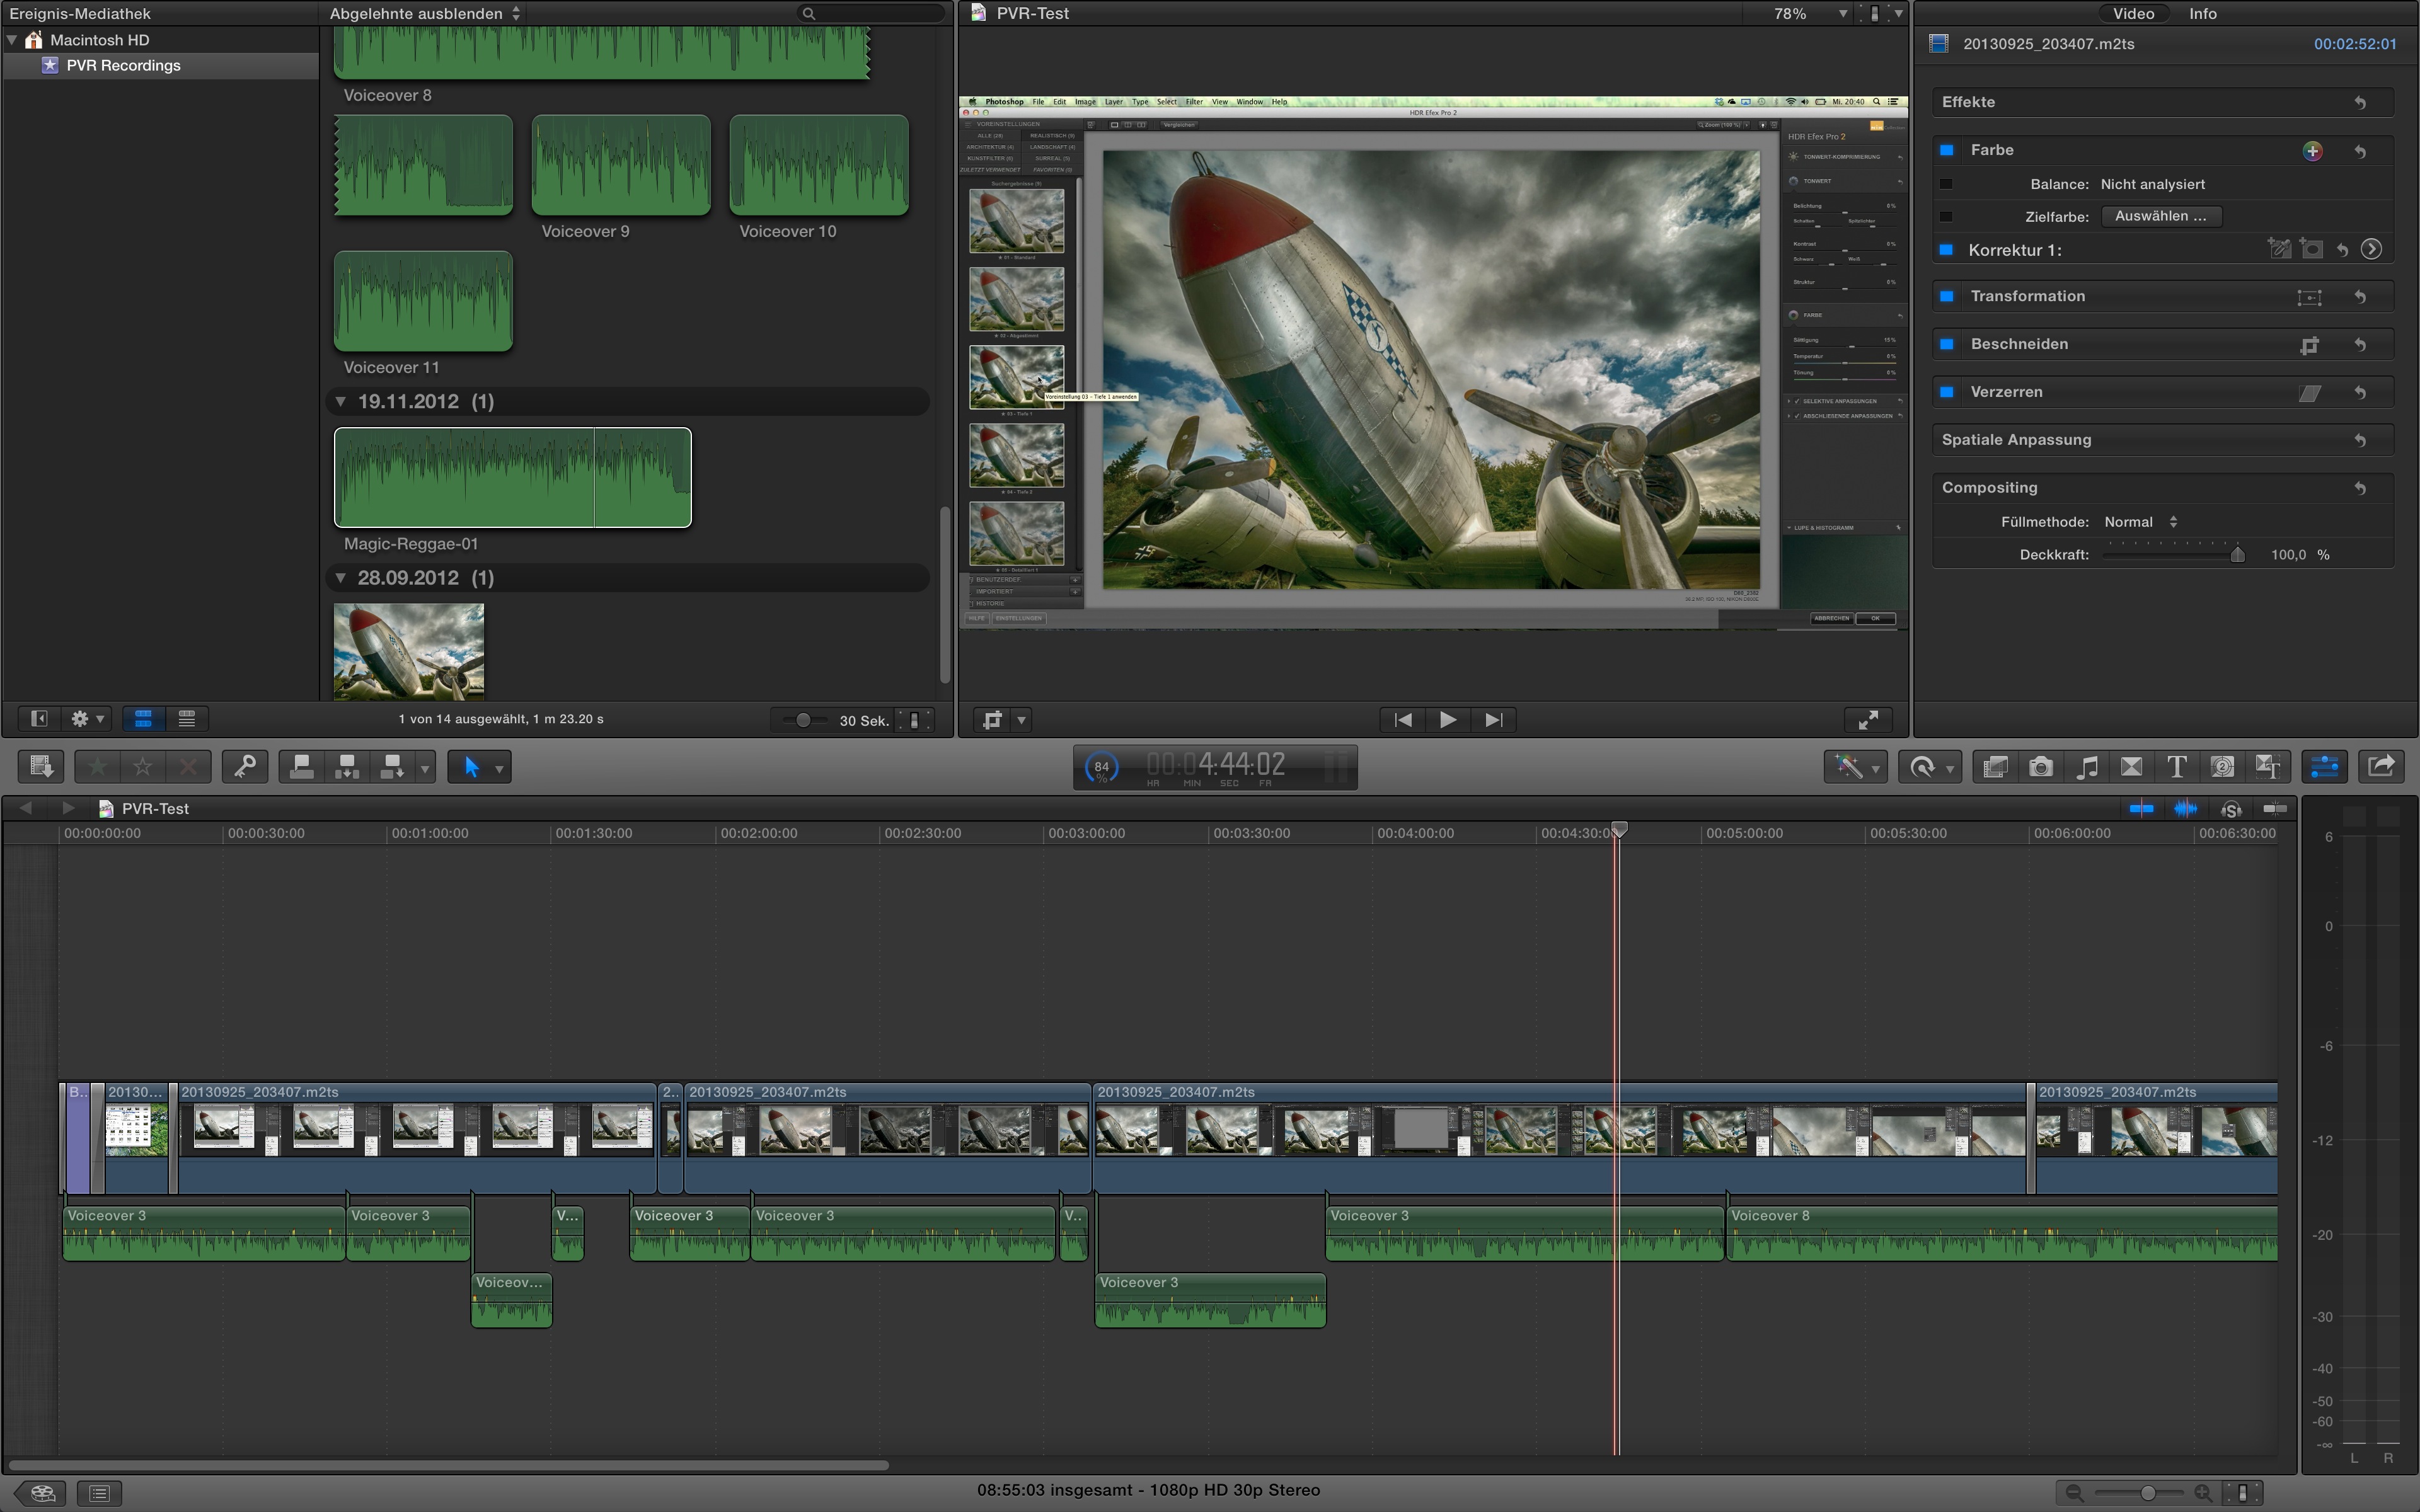The width and height of the screenshot is (2420, 1512).
Task: Adjust the Deckkraft opacity slider
Action: pos(2237,555)
